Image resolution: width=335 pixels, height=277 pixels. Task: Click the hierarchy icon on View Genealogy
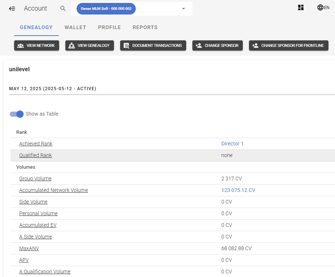72,45
